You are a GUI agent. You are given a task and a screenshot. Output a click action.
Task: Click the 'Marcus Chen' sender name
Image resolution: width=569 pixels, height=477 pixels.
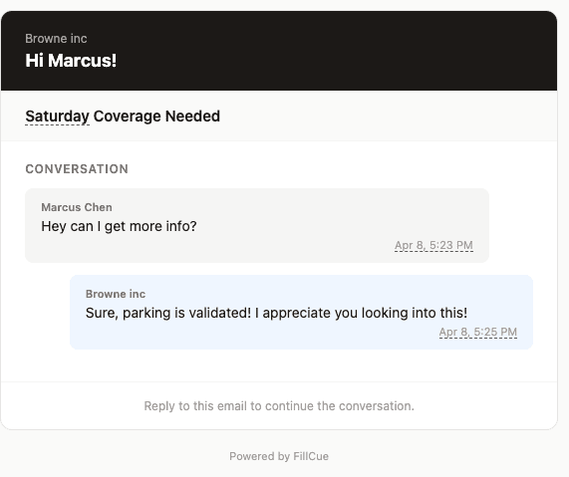pos(77,207)
